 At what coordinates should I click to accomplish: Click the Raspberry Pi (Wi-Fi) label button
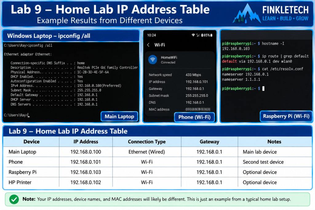[286, 116]
